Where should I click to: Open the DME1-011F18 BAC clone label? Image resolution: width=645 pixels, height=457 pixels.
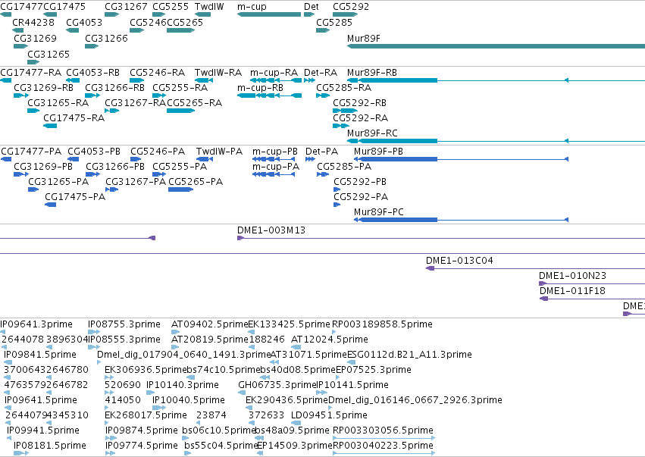pos(572,291)
